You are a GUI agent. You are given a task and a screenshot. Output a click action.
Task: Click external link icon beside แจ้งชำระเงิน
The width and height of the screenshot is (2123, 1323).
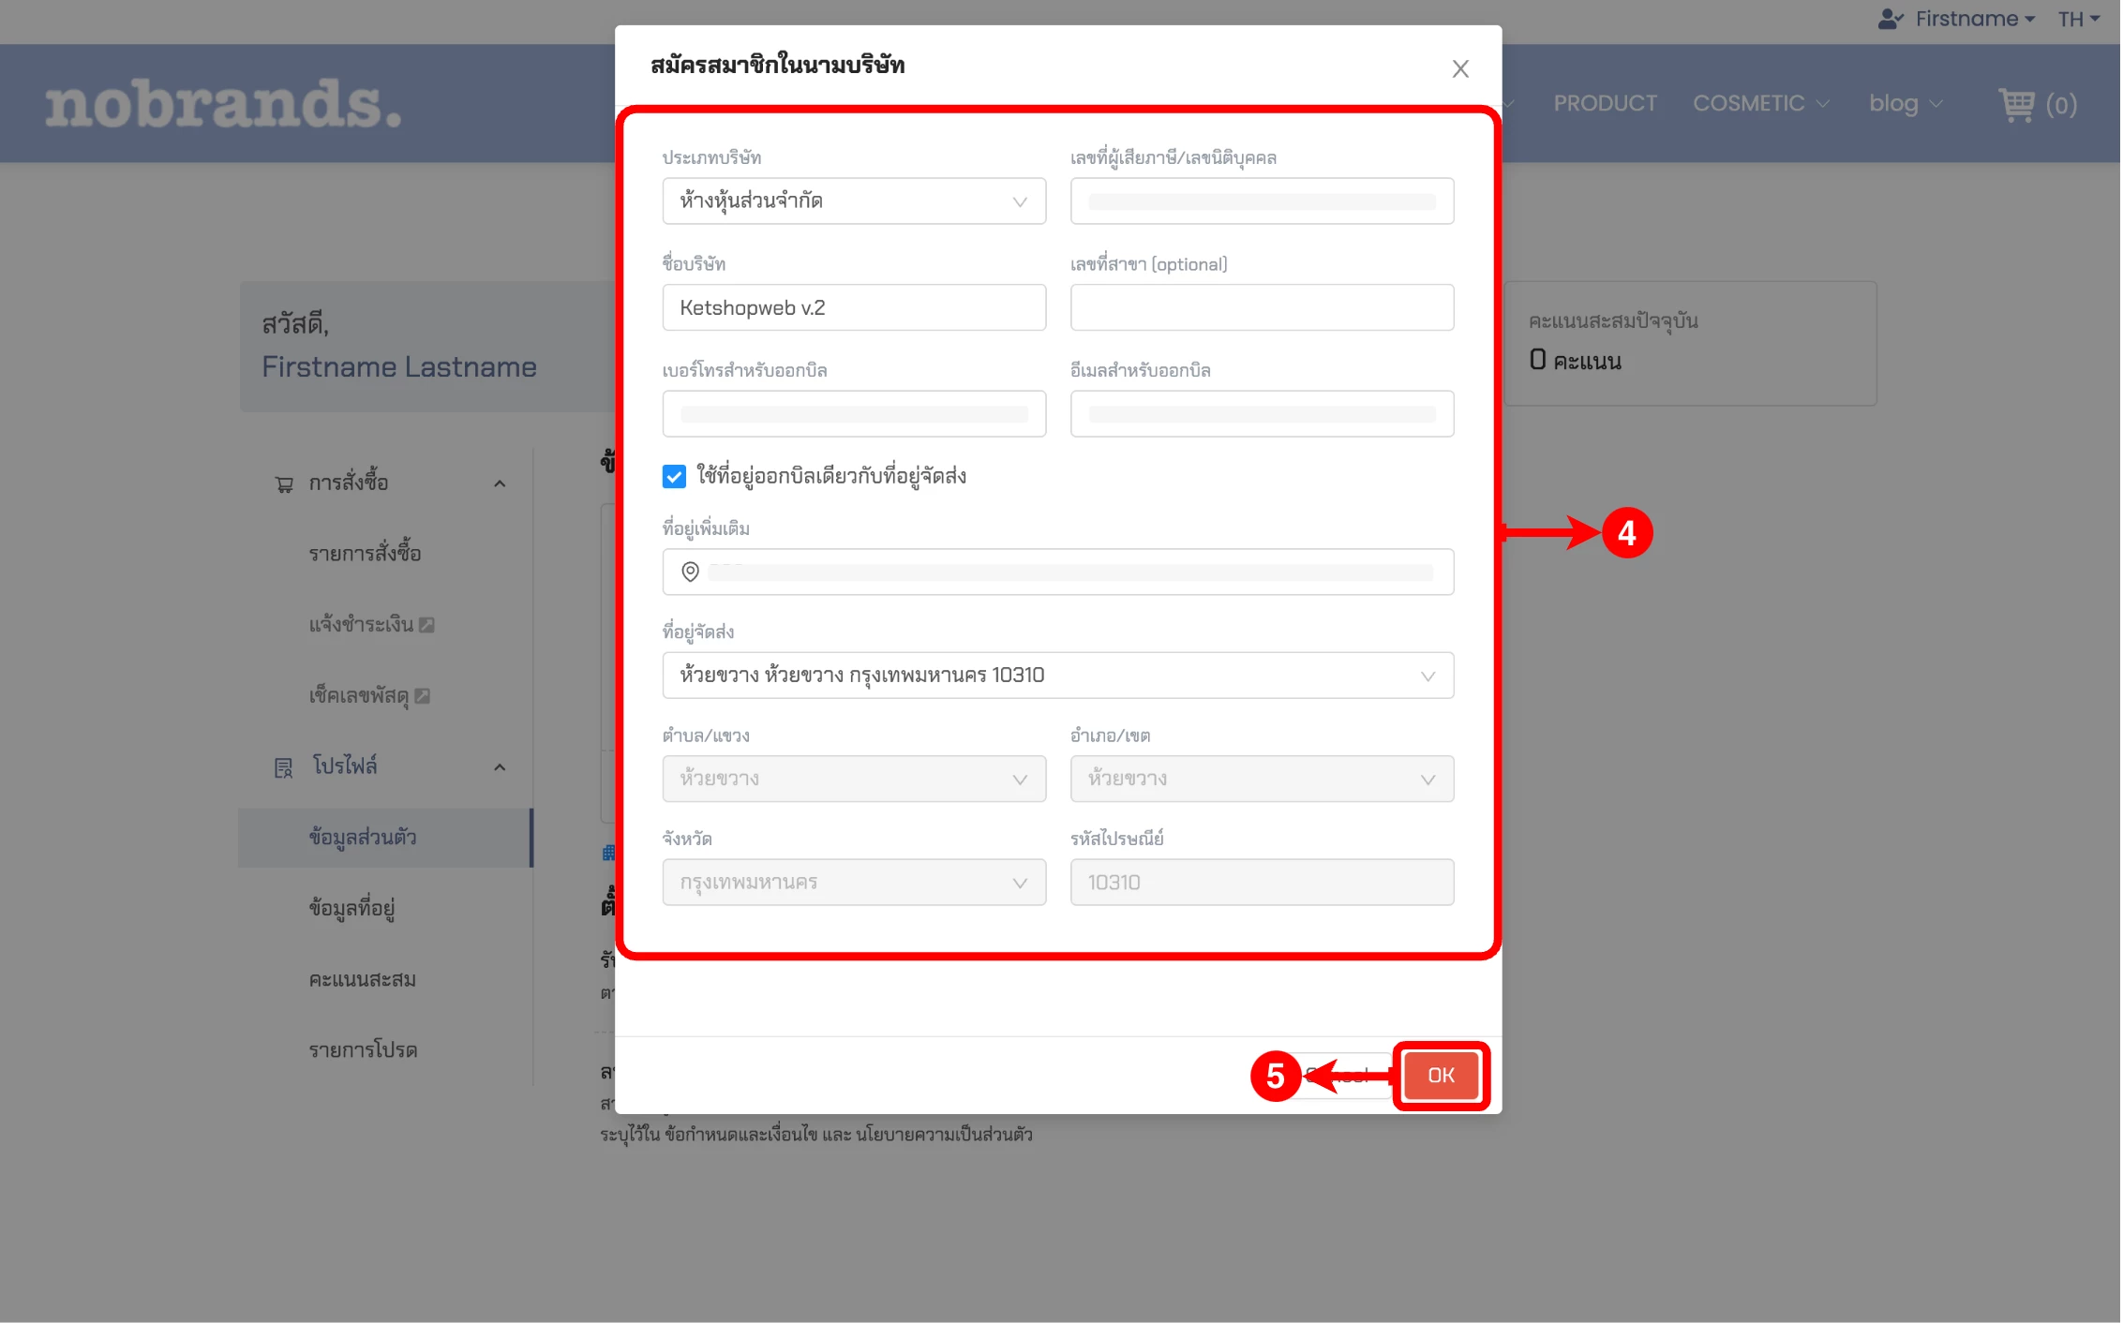(426, 625)
